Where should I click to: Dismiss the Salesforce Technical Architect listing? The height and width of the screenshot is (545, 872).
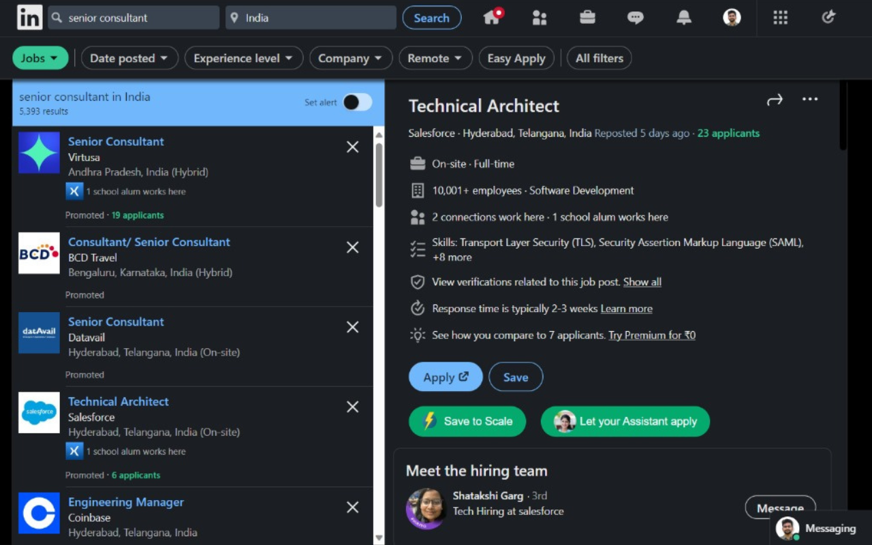click(352, 407)
